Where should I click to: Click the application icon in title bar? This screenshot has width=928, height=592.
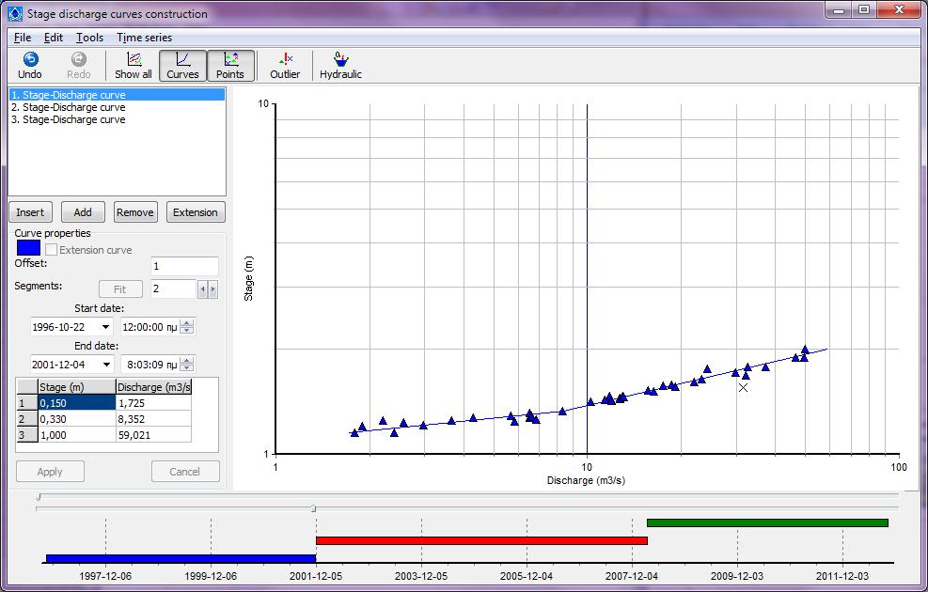(15, 13)
